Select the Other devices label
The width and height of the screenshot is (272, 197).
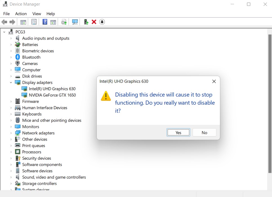[35, 139]
